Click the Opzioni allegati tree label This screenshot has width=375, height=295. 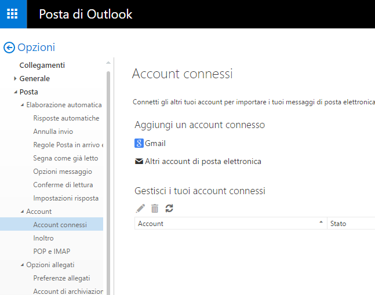click(x=50, y=265)
